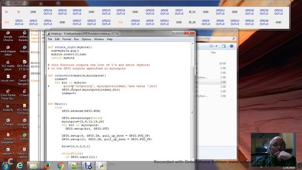Click GPIO23 pin in GPIO Emulator

point(106,12)
